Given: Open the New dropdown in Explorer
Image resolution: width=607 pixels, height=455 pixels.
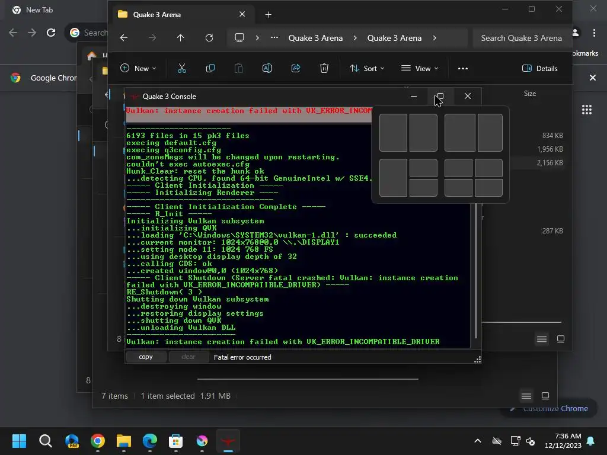Looking at the screenshot, I should pos(138,69).
